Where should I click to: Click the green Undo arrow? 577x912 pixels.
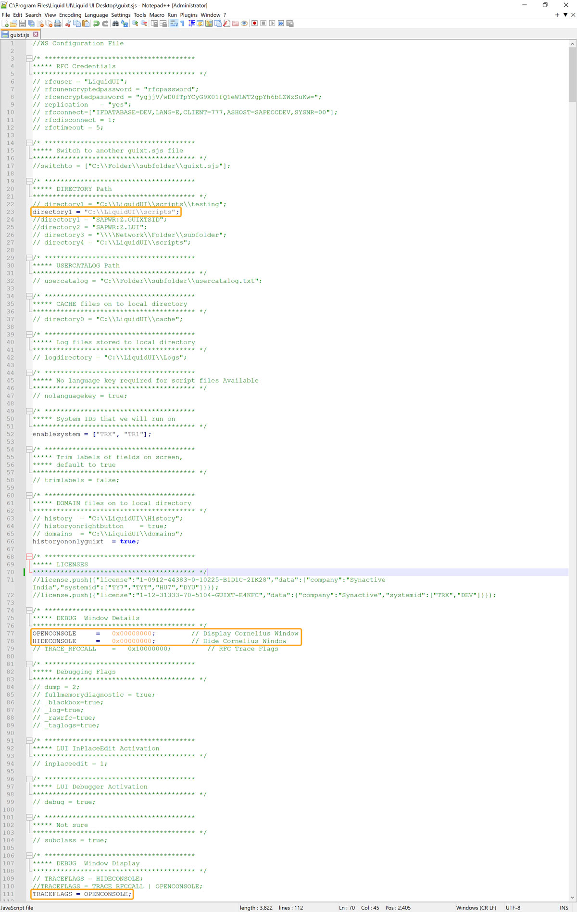tap(96, 24)
